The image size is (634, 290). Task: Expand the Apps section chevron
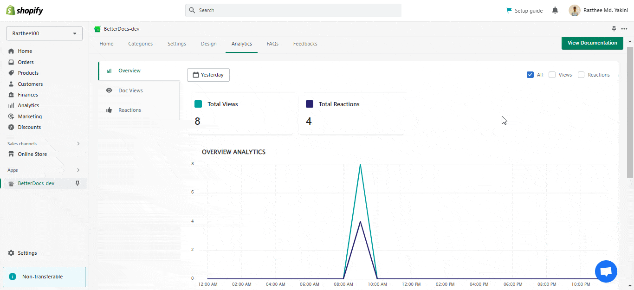click(x=78, y=170)
